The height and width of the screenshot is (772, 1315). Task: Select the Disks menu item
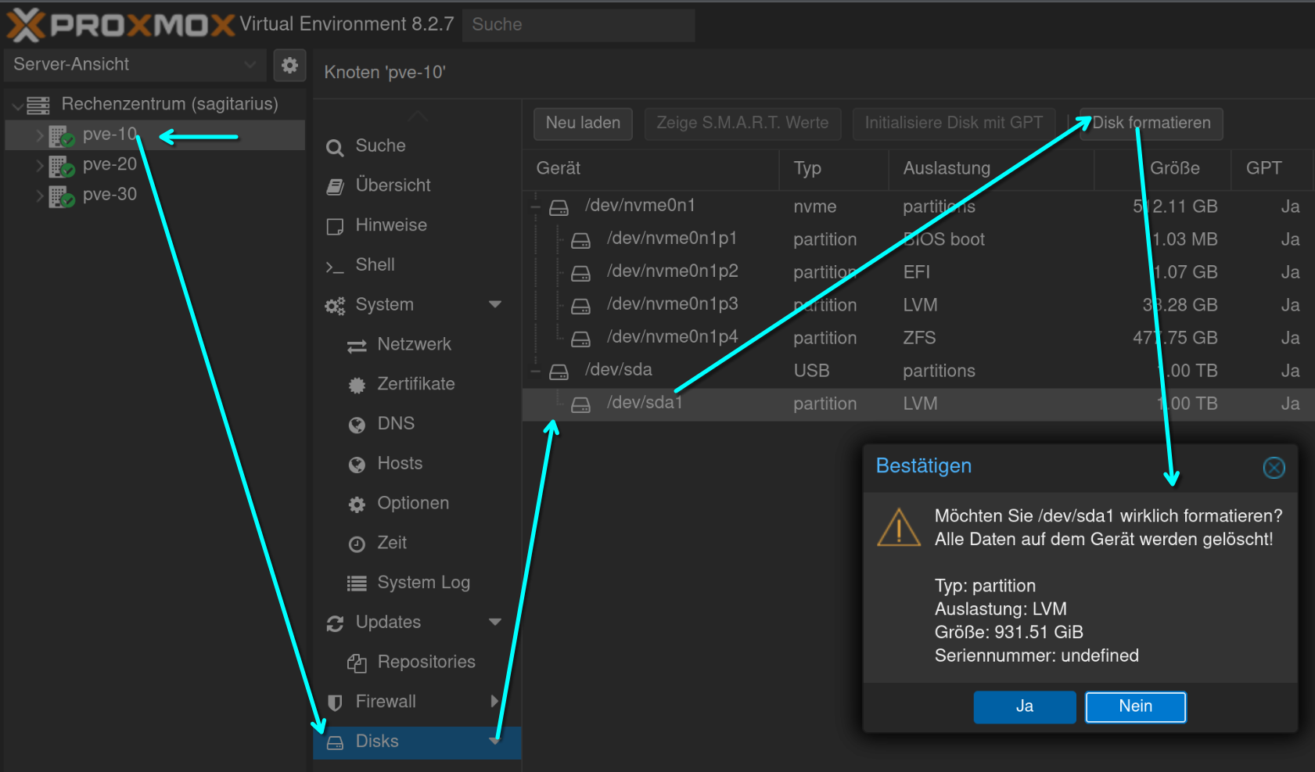pyautogui.click(x=417, y=741)
